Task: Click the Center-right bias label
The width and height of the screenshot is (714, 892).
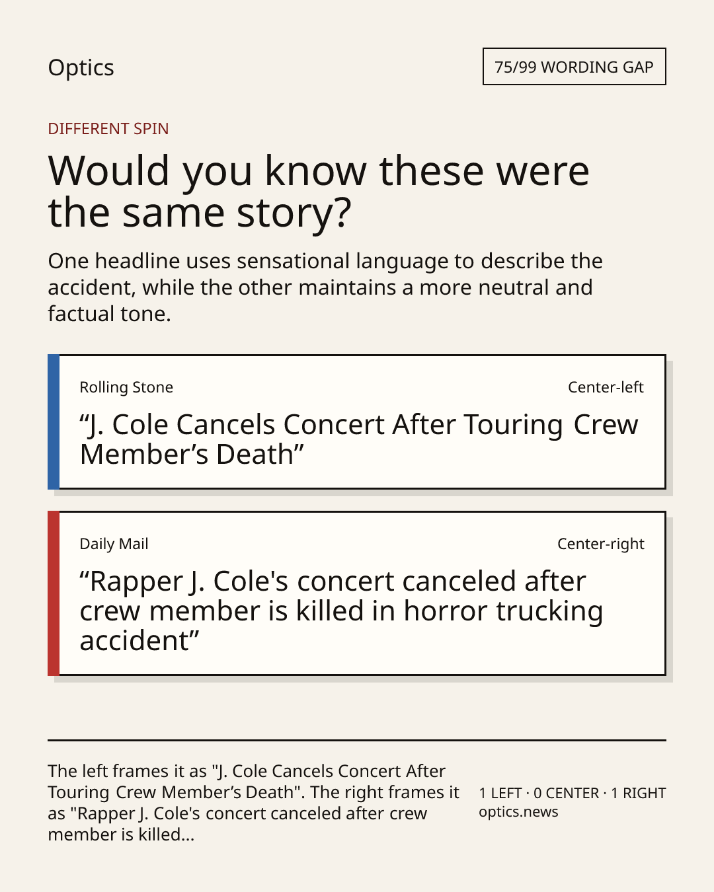Action: click(601, 544)
